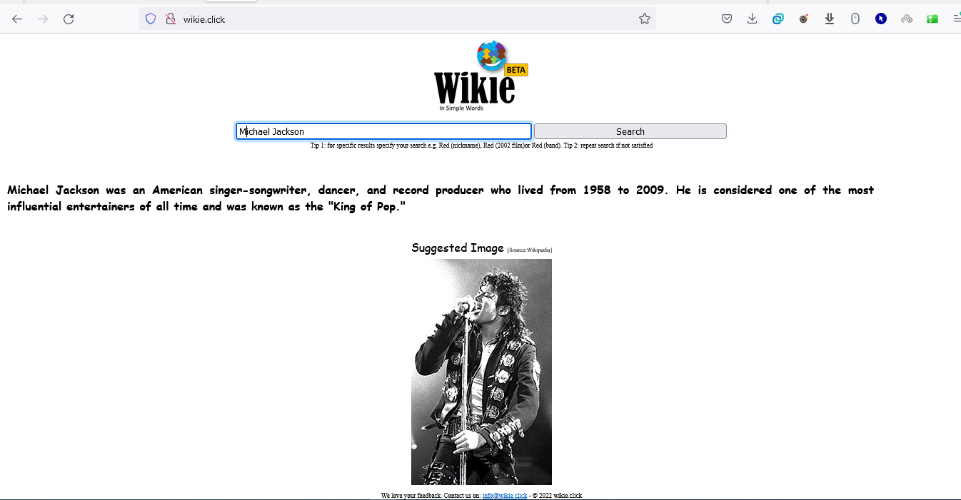This screenshot has width=961, height=500.
Task: Click the Search button
Action: point(630,131)
